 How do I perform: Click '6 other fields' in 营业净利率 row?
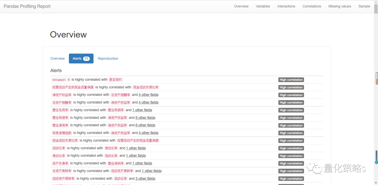(x=145, y=125)
